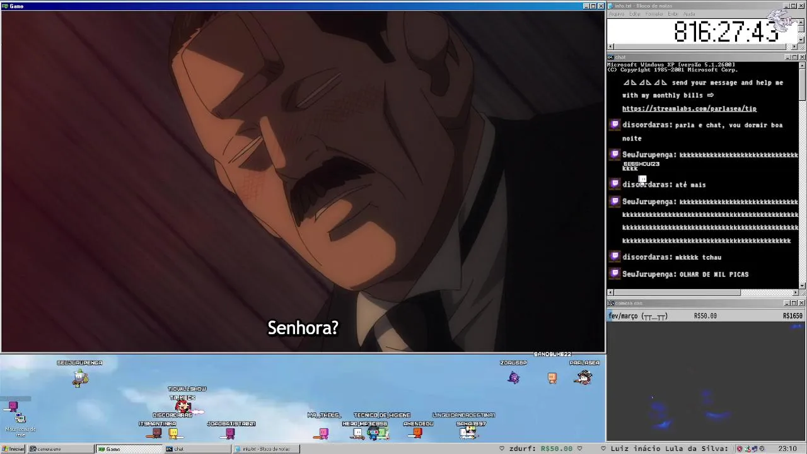The image size is (807, 454).
Task: Maximize the Game window
Action: (593, 6)
